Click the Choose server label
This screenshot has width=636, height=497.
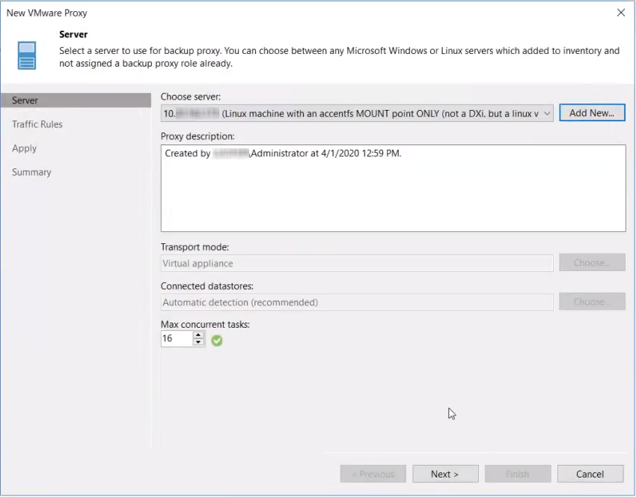tap(191, 97)
